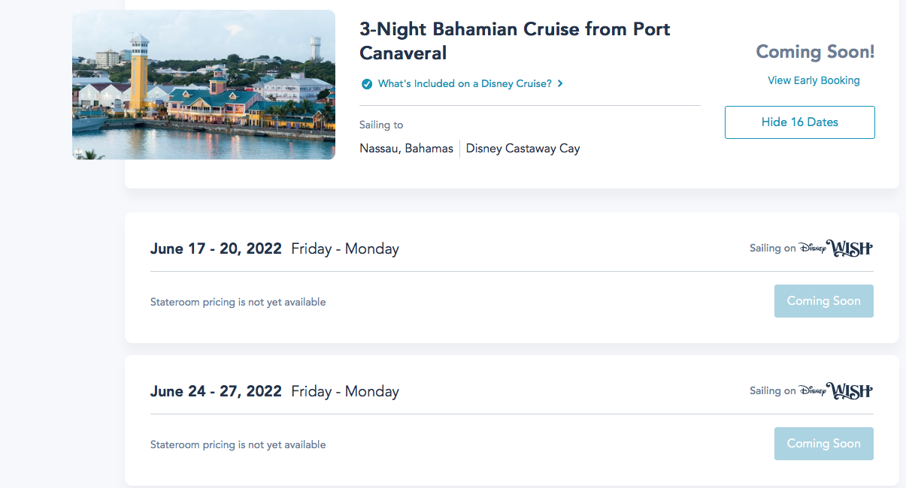Click the 3-Night Bahamian Cruise title
Viewport: 906px width, 488px height.
click(x=514, y=41)
